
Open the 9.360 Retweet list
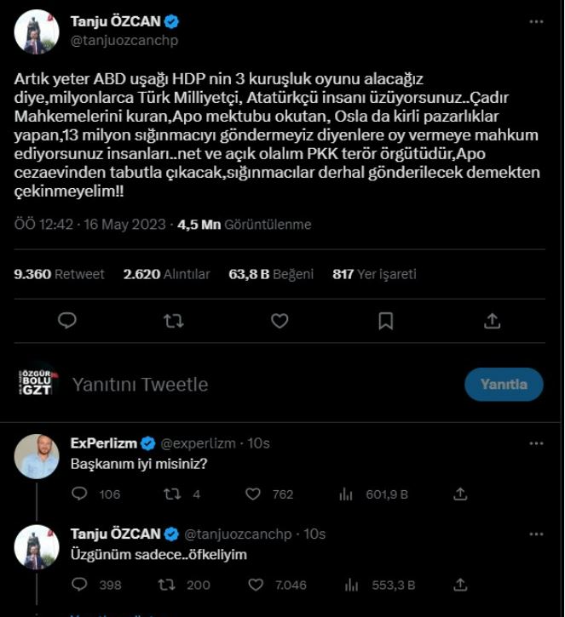[60, 274]
